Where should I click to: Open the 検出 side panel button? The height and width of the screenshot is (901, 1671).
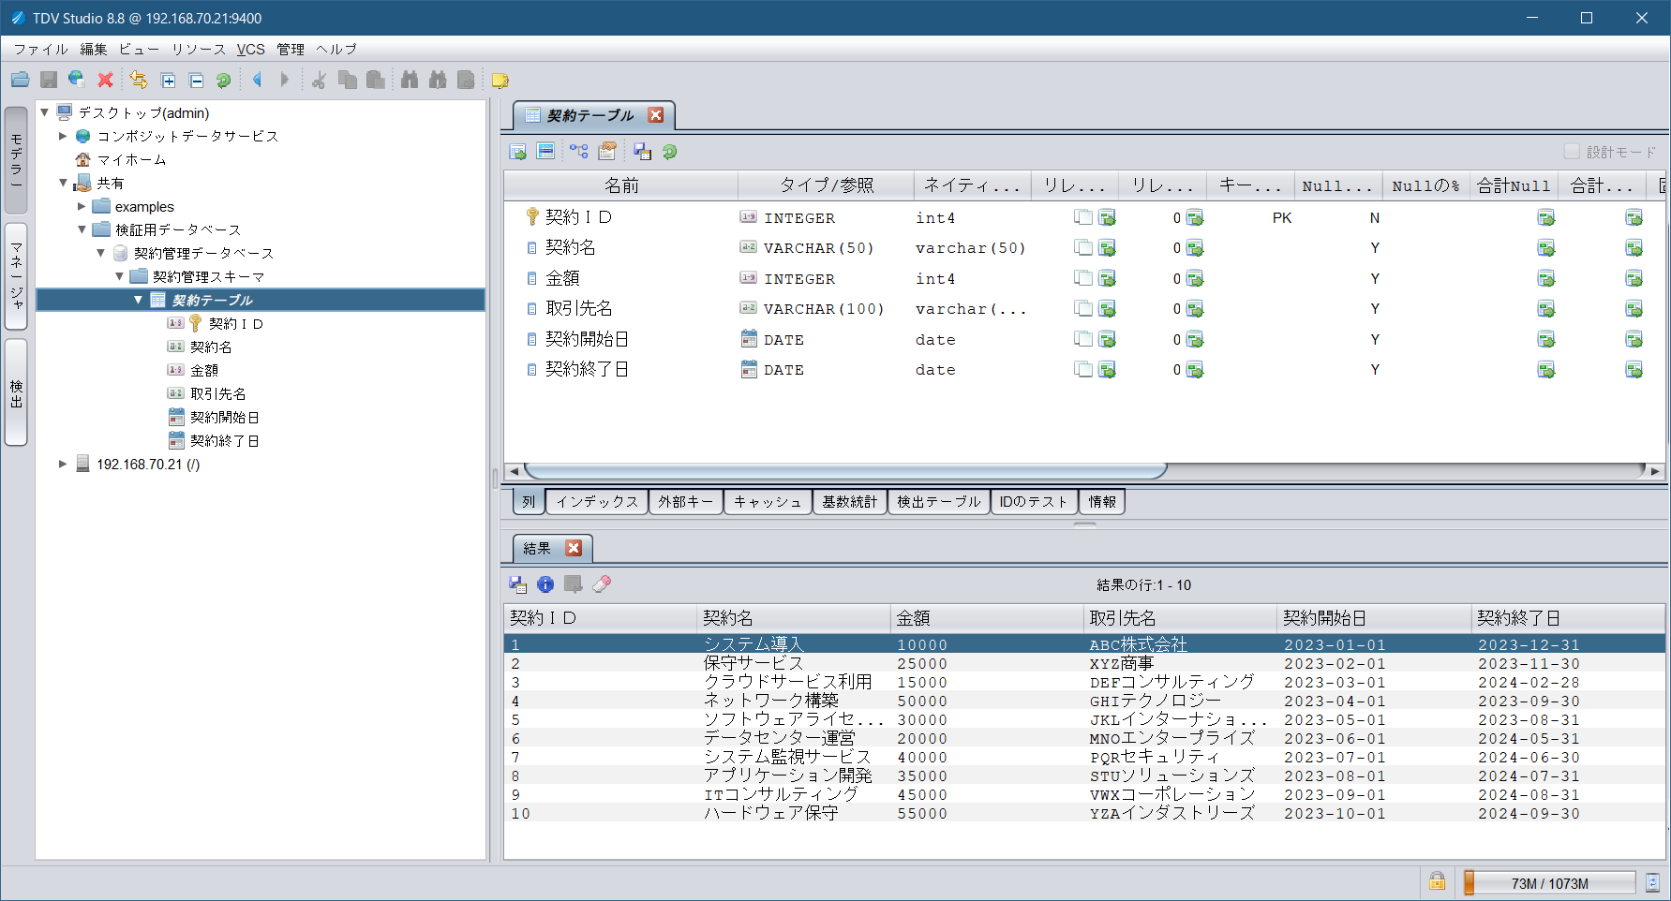pos(16,392)
